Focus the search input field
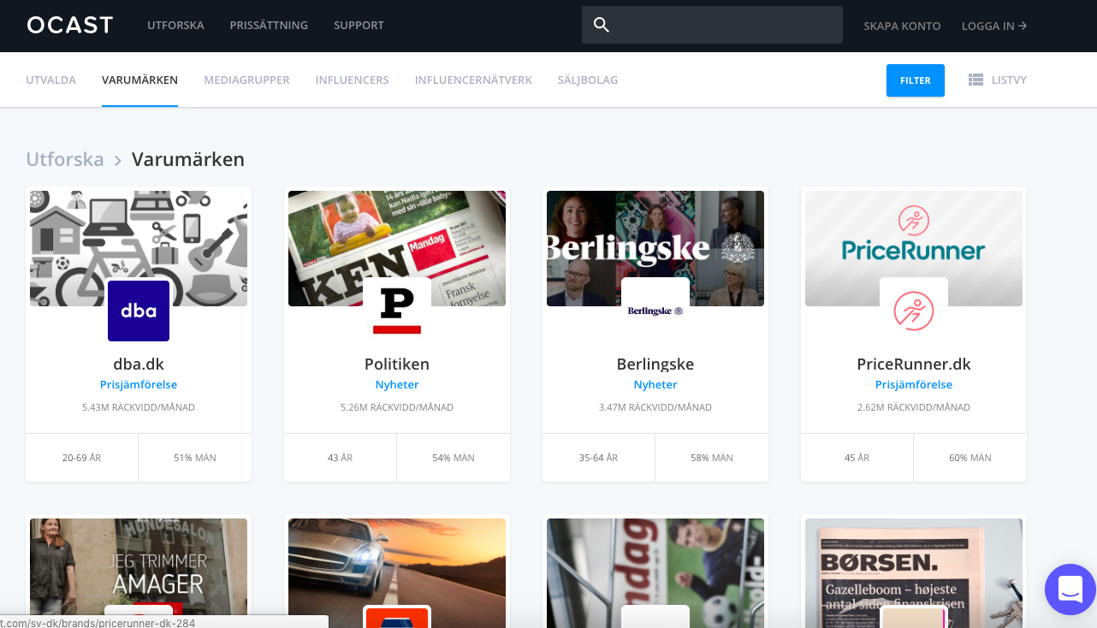Screen dimensions: 1097x628 coord(712,26)
